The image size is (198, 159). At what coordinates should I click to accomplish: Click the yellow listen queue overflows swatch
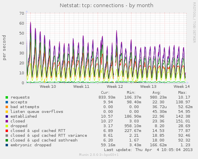pyautogui.click(x=7, y=112)
